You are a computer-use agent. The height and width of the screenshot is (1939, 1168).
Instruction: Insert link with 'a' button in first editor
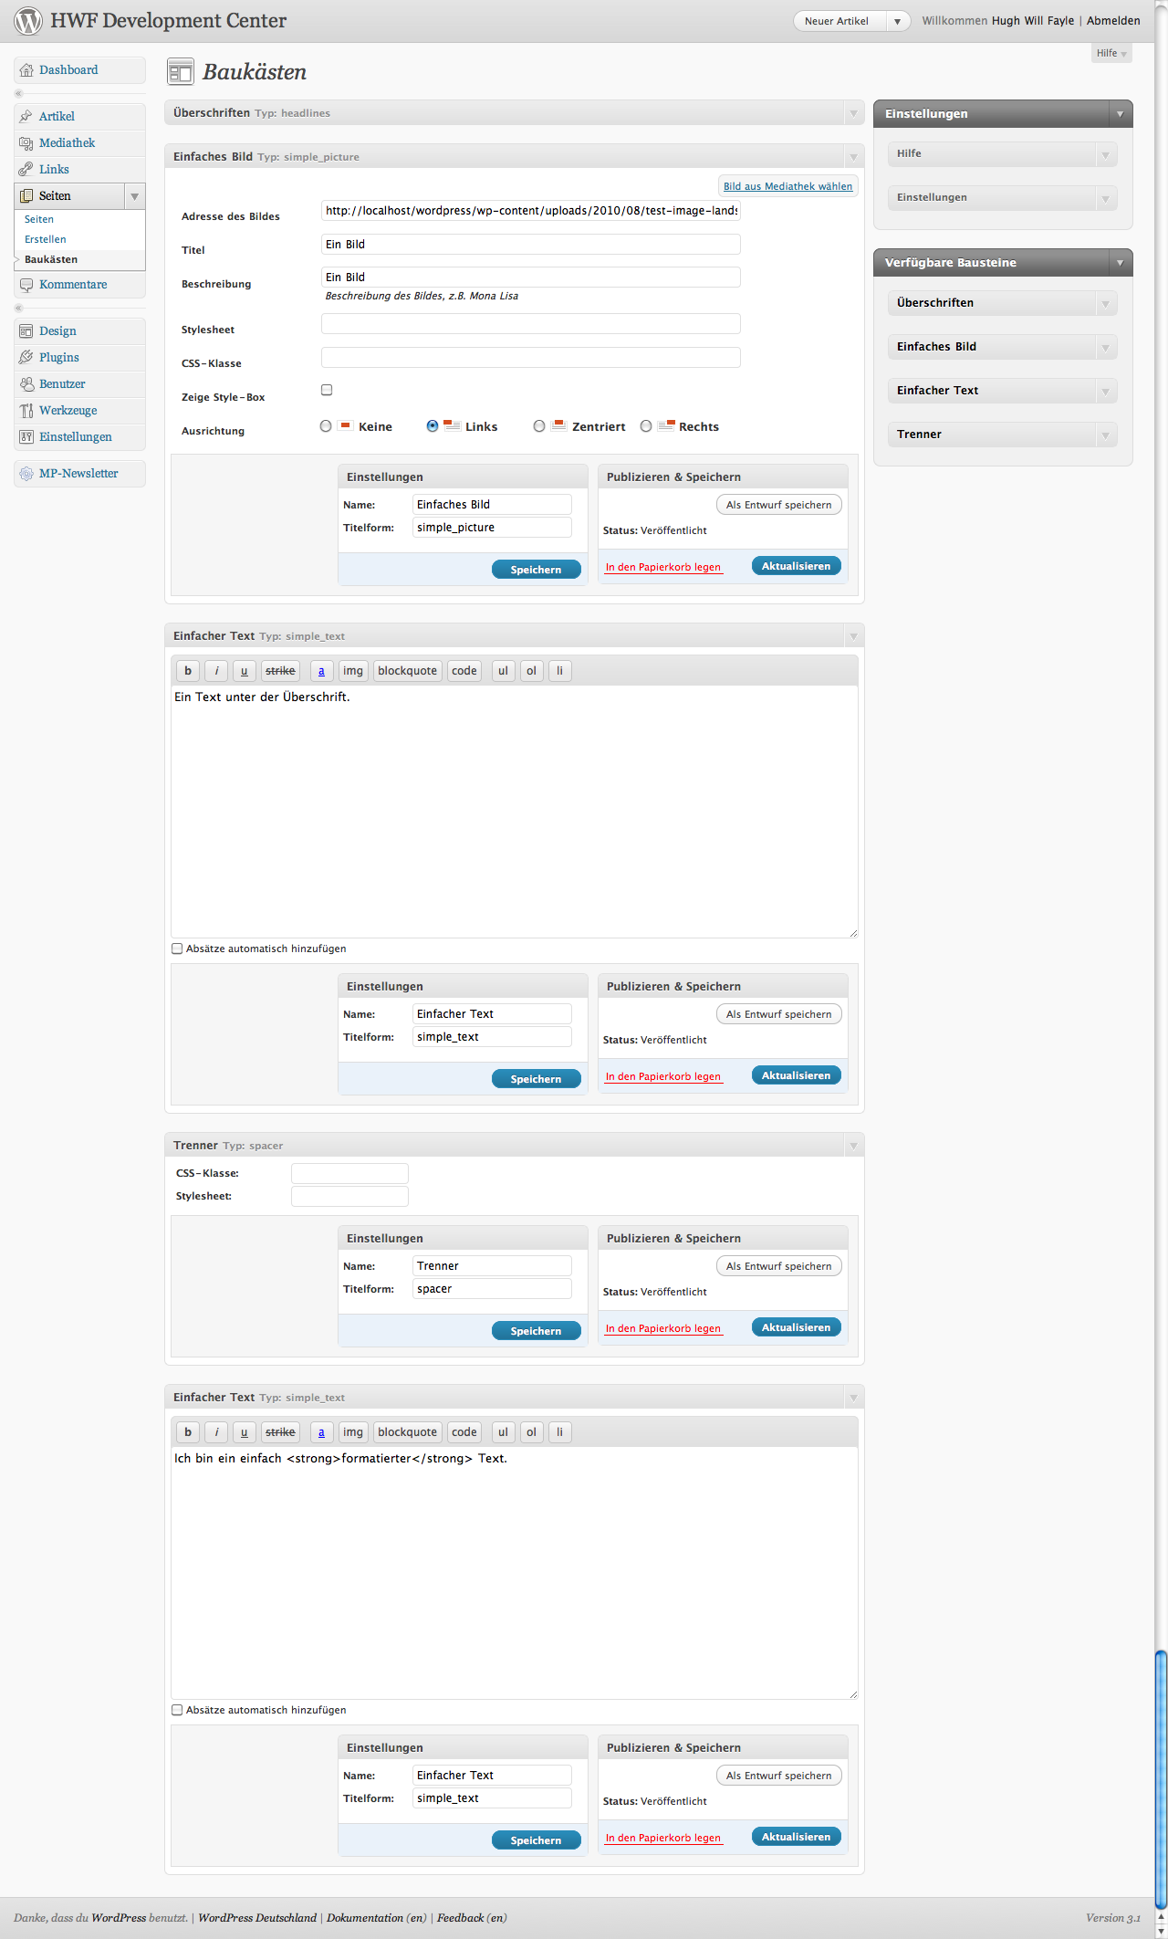[x=321, y=671]
